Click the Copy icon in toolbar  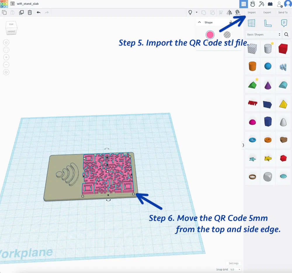click(4, 13)
